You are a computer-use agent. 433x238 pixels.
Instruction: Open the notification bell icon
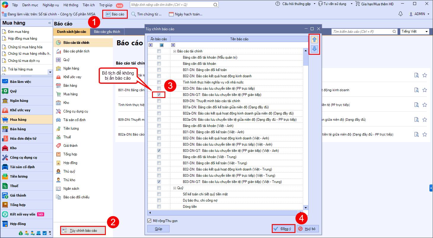click(x=400, y=14)
